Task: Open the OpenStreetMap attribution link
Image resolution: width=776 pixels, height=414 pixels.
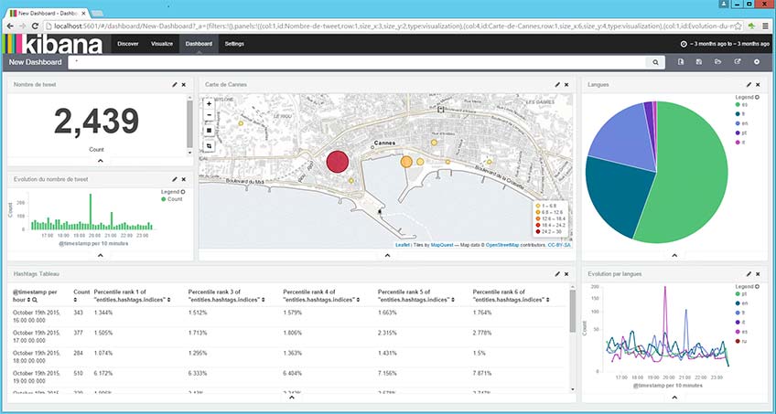Action: pyautogui.click(x=502, y=245)
